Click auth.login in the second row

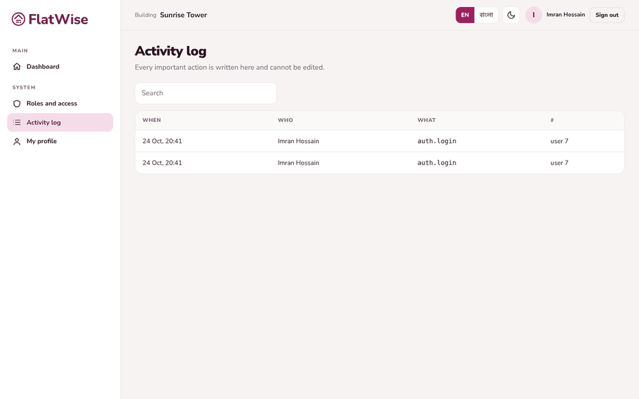pyautogui.click(x=437, y=163)
